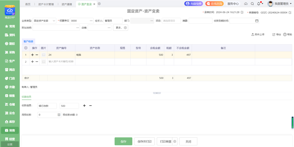Click the 设置 button in sidebar
Image resolution: width=294 pixels, height=147 pixels.
(x=10, y=144)
